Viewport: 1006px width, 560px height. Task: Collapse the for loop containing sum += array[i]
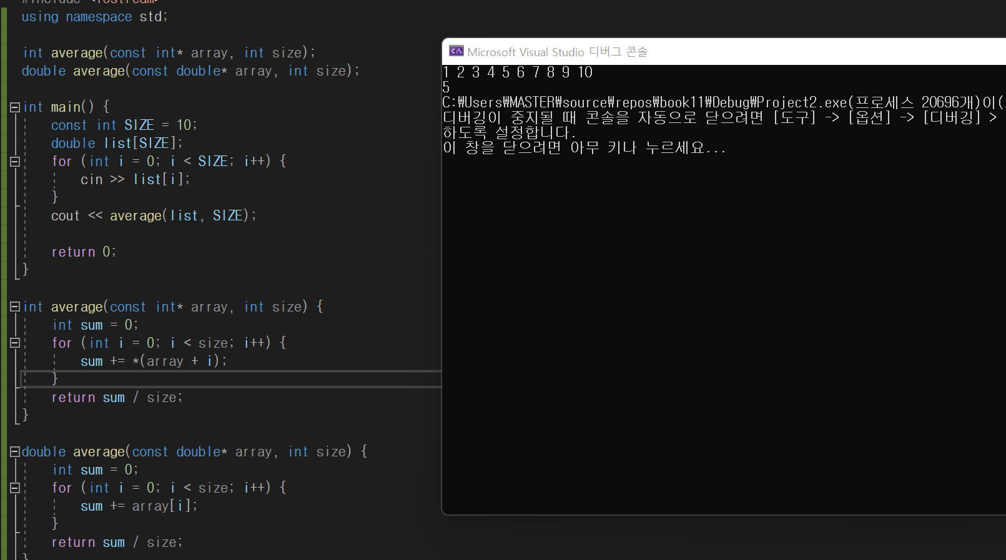tap(15, 488)
